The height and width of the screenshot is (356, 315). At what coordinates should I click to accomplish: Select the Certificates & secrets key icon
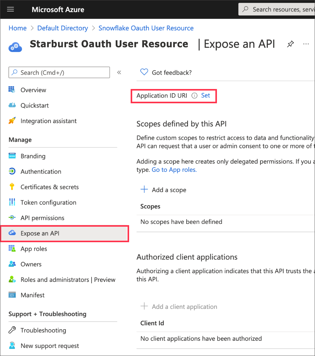tap(12, 187)
